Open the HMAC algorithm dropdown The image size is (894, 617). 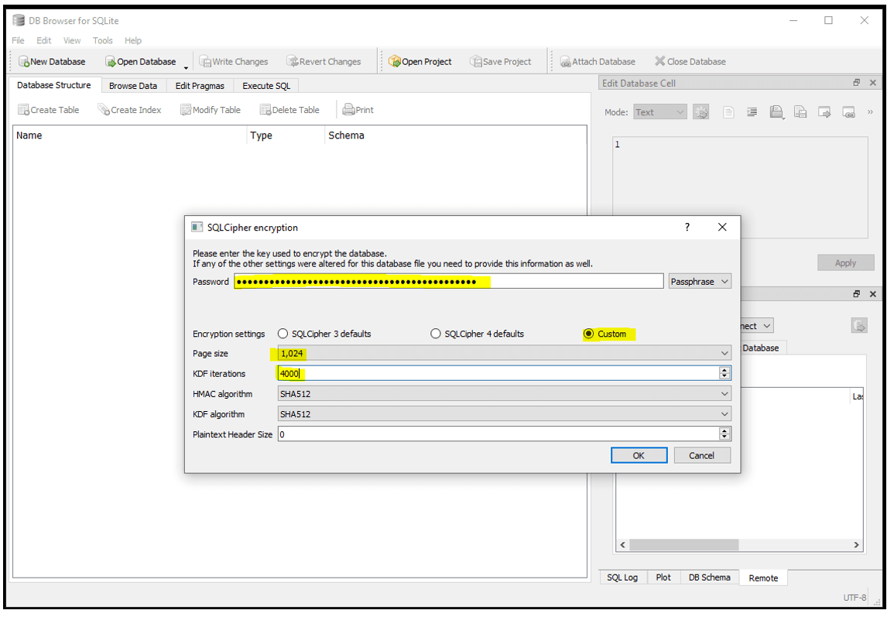click(504, 394)
